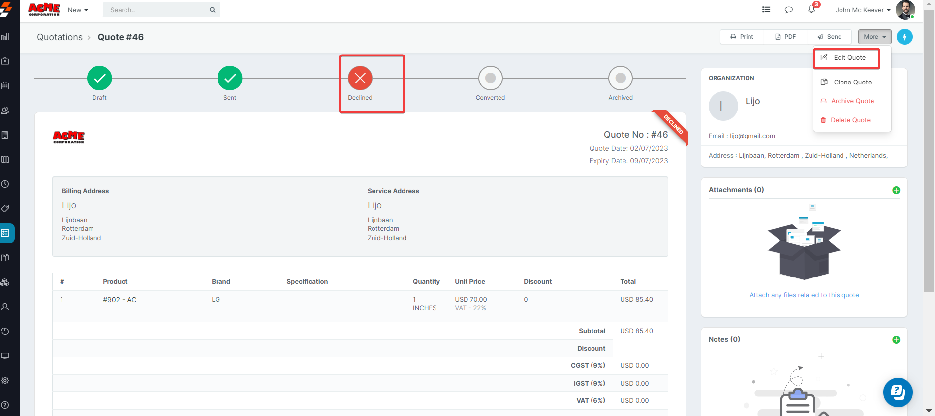Add a note with green plus icon
This screenshot has height=416, width=935.
point(896,340)
